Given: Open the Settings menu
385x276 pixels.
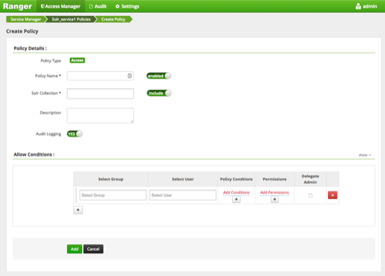Looking at the screenshot, I should pos(126,6).
